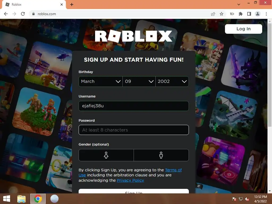Click the Username field containing ejafiej38u

134,106
